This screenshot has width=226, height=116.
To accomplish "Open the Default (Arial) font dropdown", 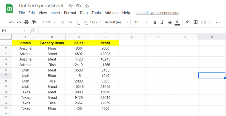I will (116, 22).
